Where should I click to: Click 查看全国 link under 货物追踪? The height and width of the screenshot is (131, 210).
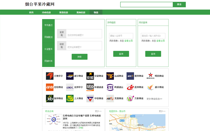(129, 41)
